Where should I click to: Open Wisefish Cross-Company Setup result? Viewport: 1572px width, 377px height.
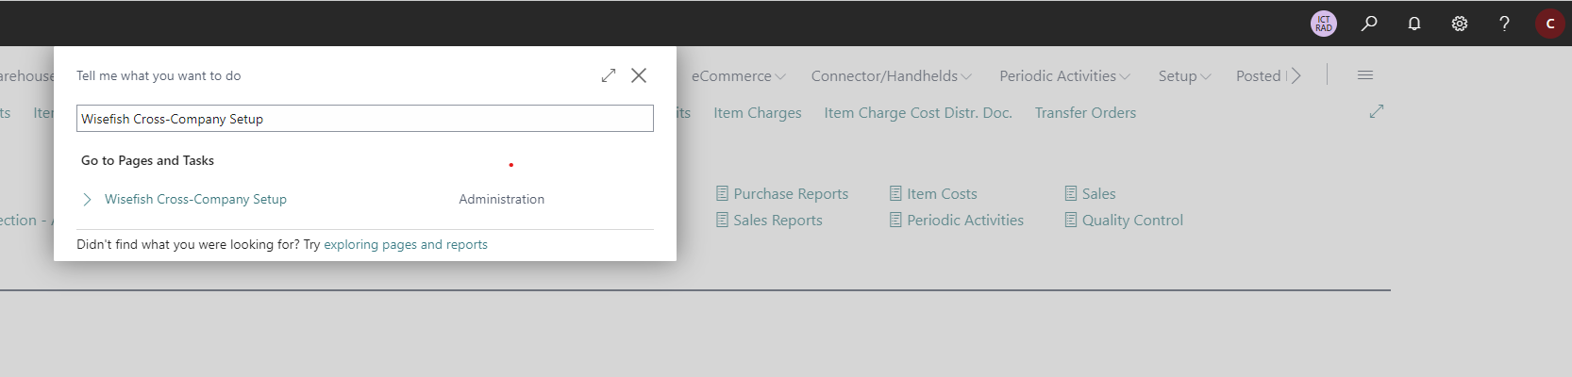coord(195,199)
